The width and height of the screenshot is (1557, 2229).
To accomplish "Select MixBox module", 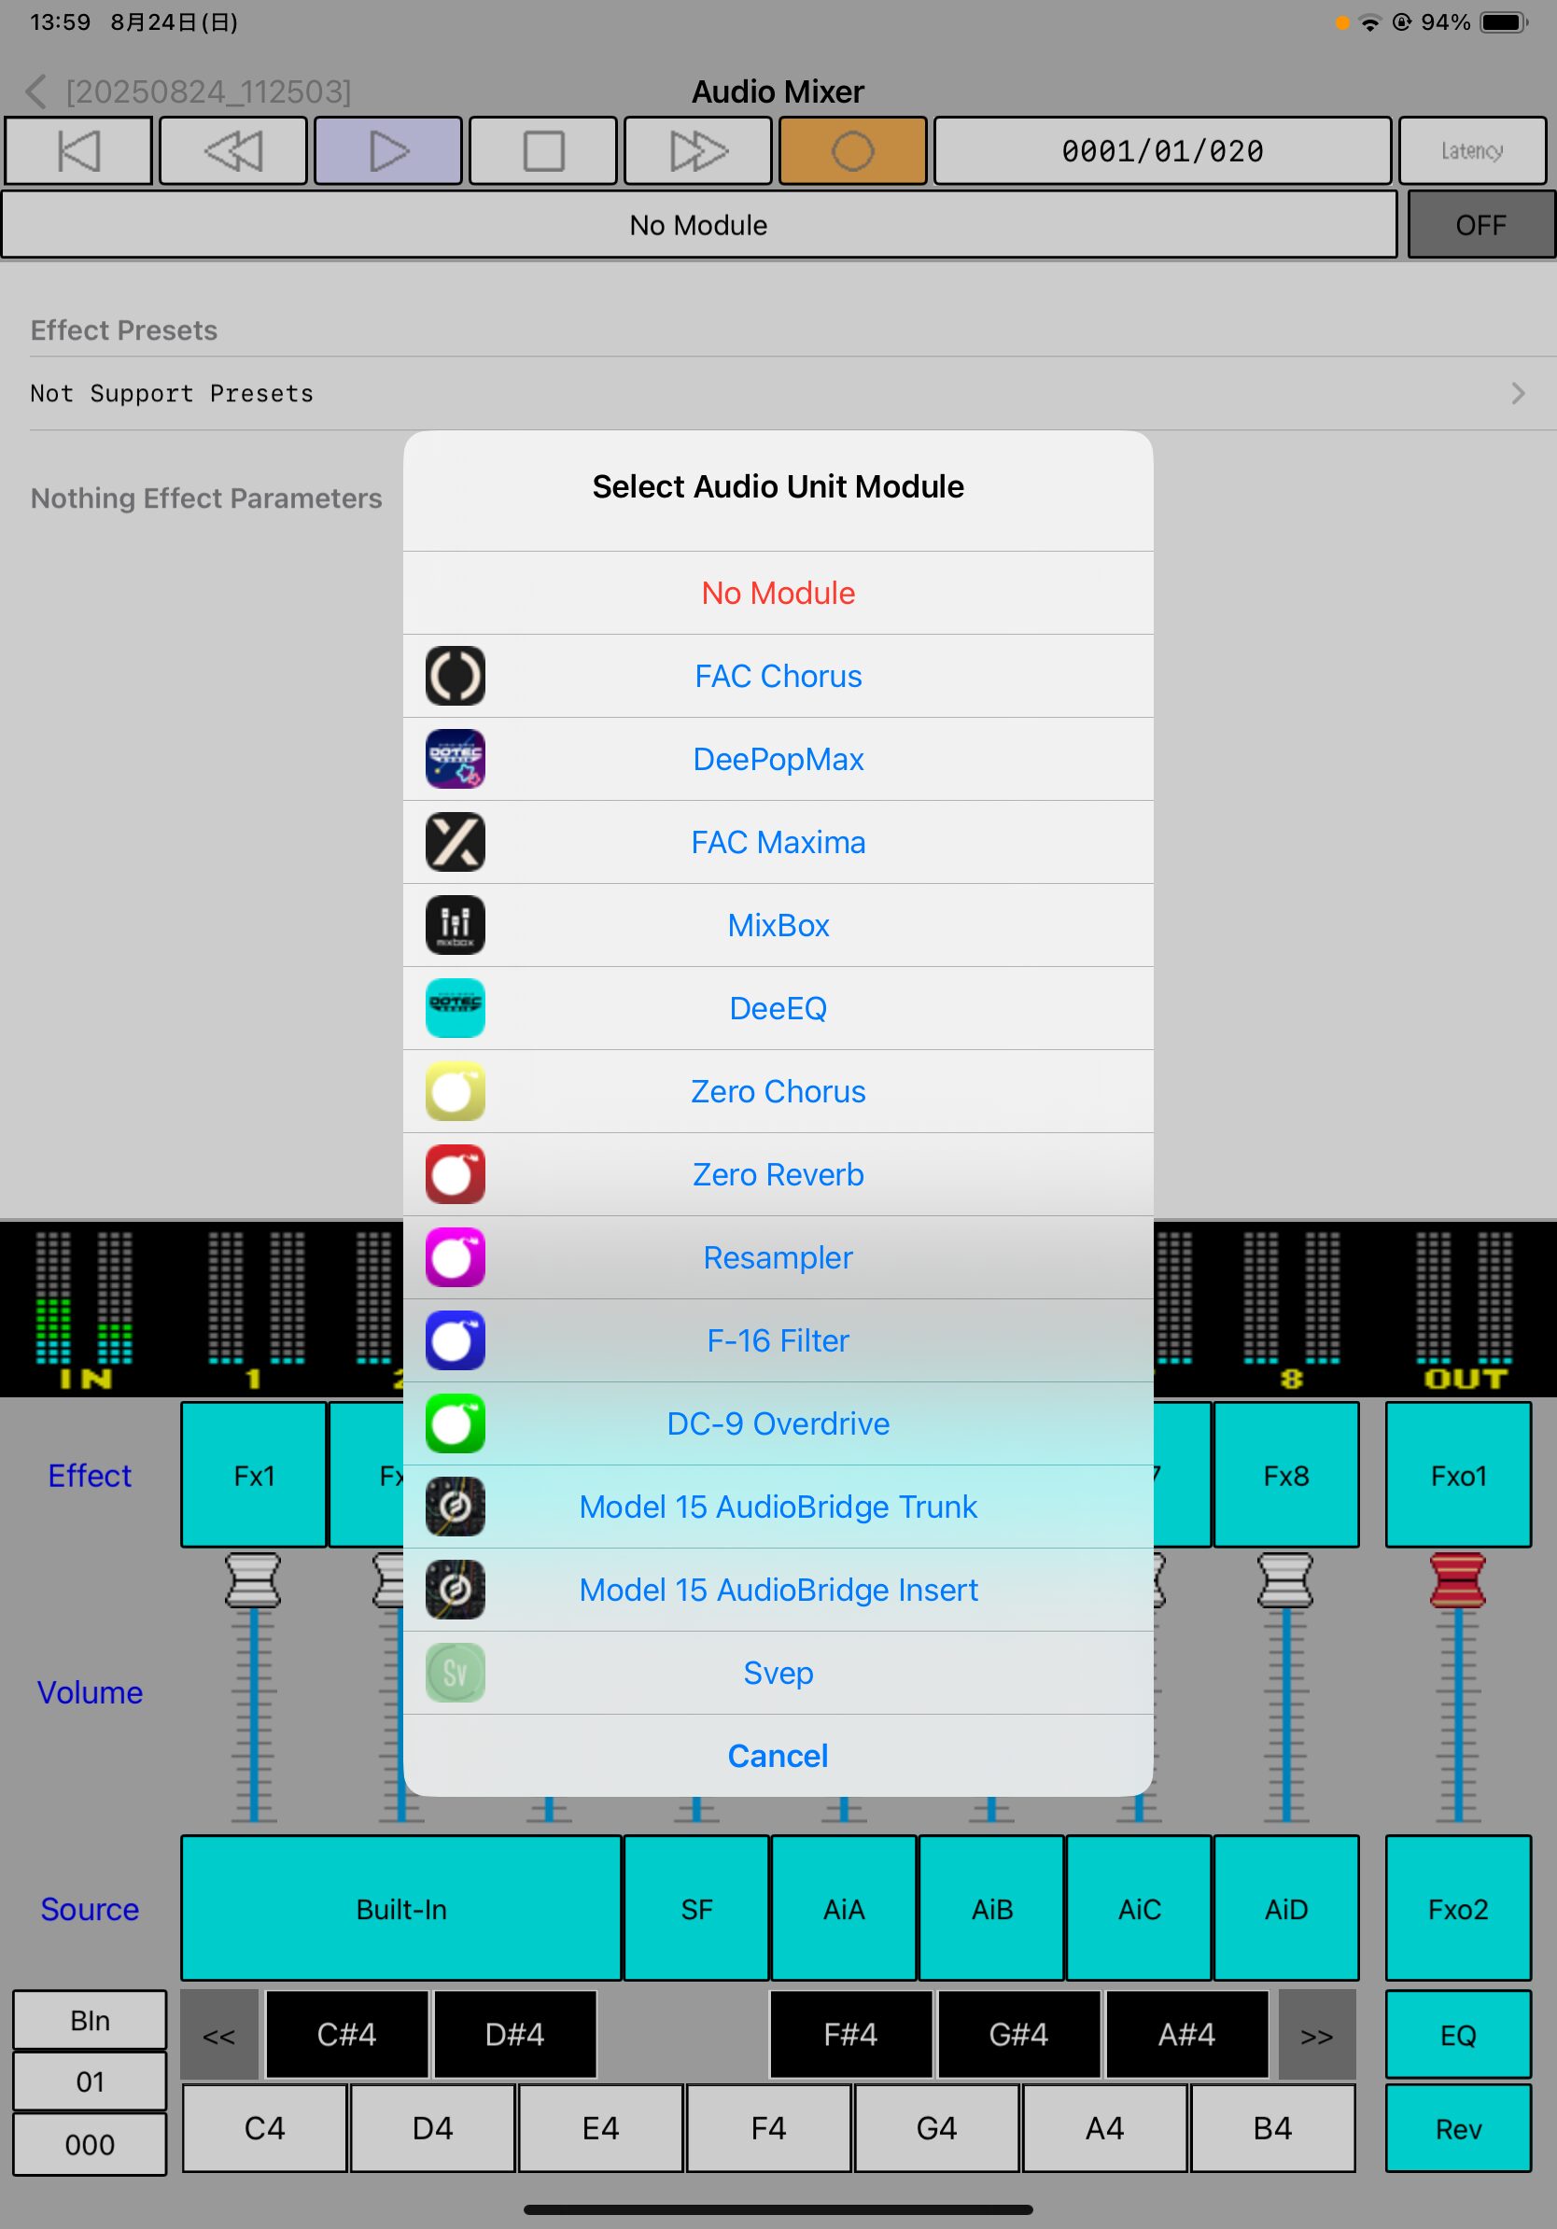I will (778, 925).
